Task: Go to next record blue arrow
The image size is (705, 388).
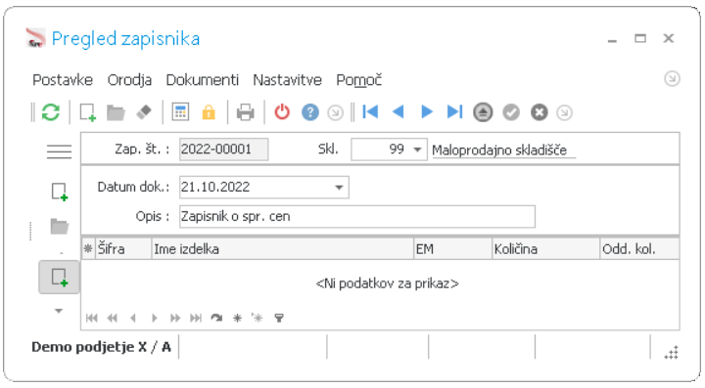Action: coord(427,111)
